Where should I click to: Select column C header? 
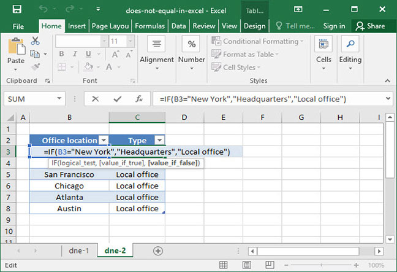click(137, 117)
